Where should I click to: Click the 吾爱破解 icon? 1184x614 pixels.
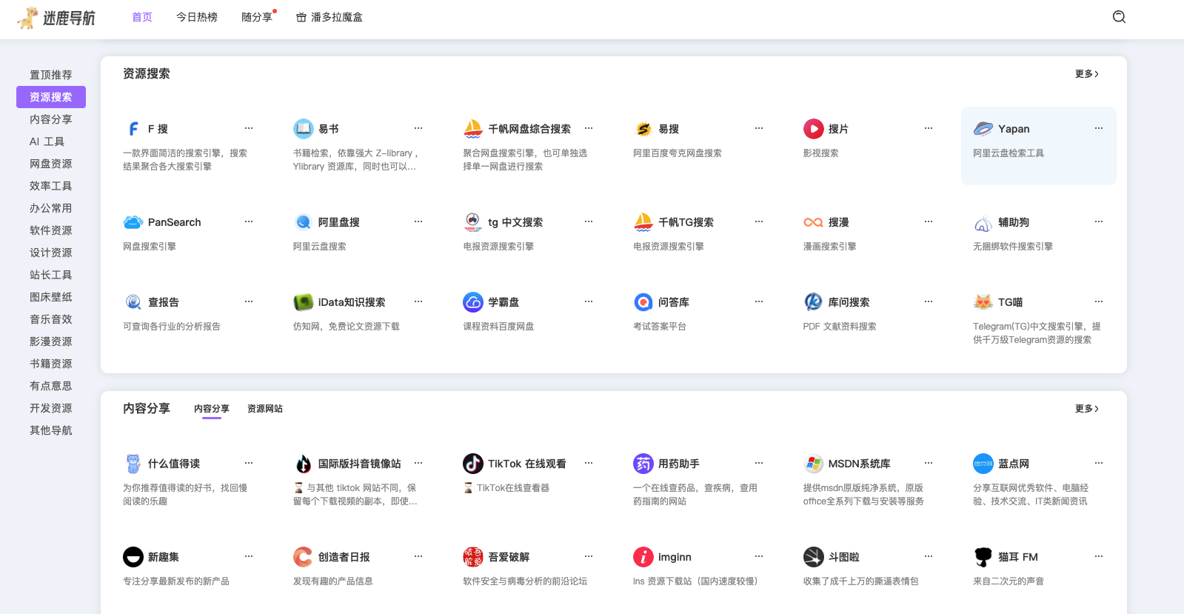pos(473,557)
